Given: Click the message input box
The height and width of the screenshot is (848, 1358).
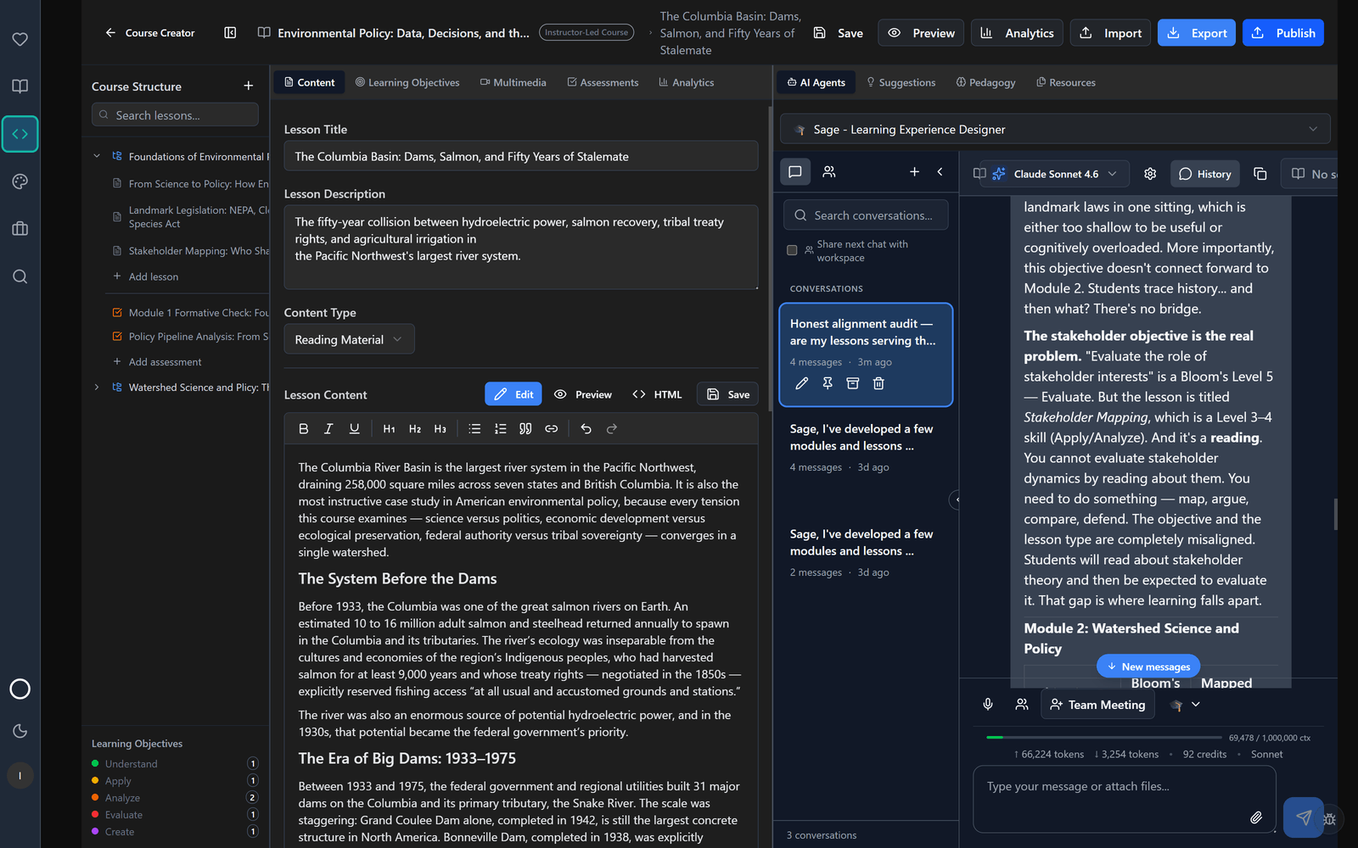Looking at the screenshot, I should pyautogui.click(x=1125, y=800).
